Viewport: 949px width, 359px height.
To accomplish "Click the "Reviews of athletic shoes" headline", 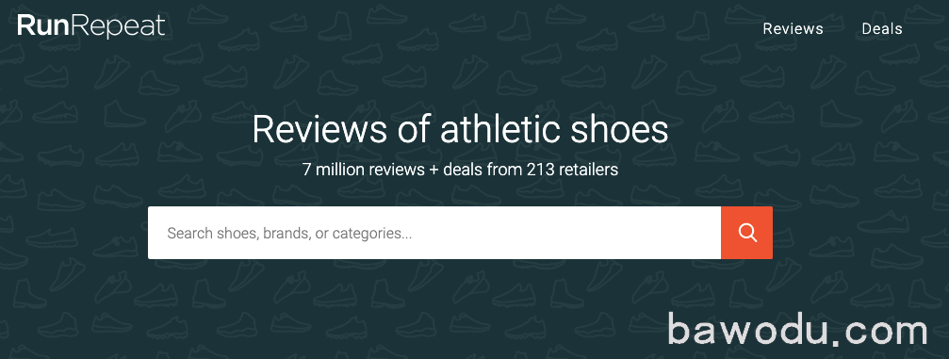I will [x=460, y=129].
